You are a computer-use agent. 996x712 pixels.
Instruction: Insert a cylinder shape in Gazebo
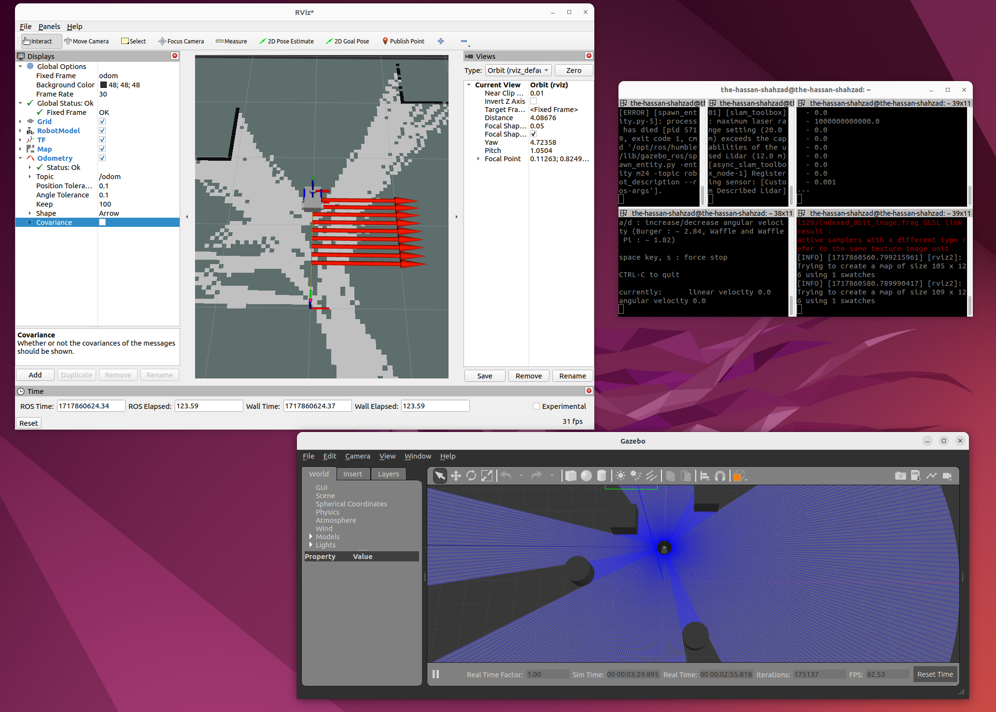coord(602,476)
